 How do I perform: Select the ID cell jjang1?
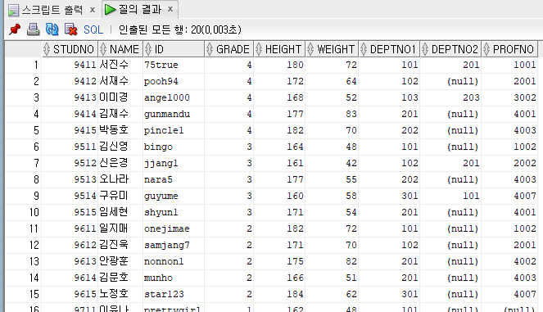174,163
